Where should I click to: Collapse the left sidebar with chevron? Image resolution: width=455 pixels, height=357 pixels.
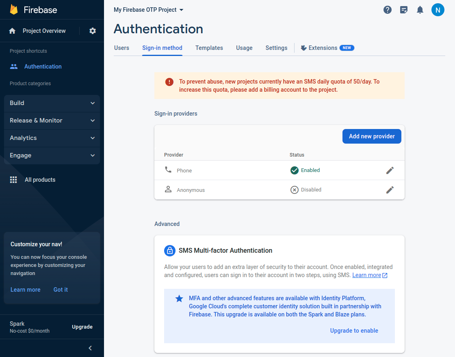point(90,348)
